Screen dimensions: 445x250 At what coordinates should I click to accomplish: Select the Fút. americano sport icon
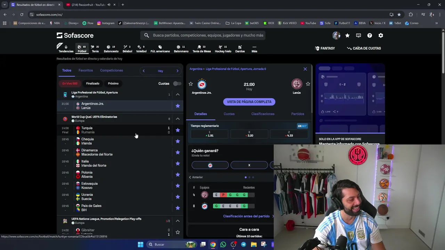(x=160, y=49)
